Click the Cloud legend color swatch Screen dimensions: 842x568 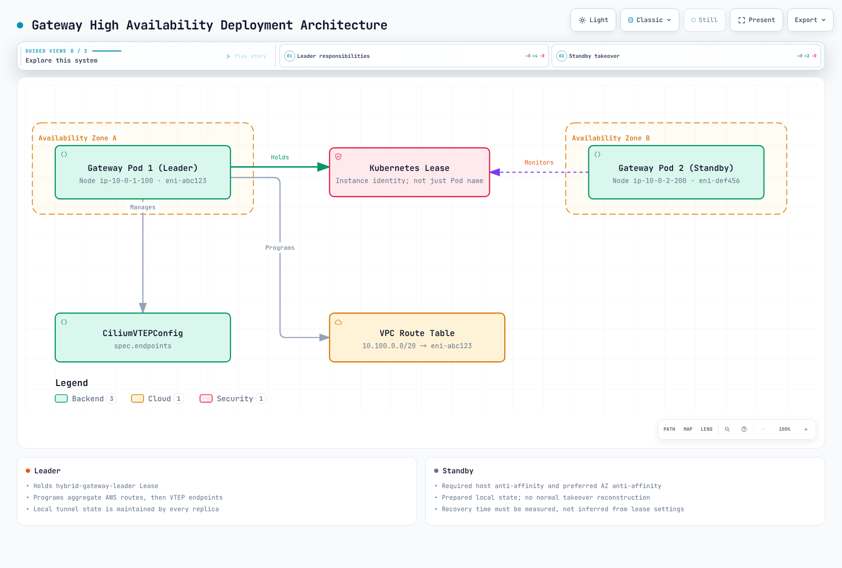pos(137,399)
